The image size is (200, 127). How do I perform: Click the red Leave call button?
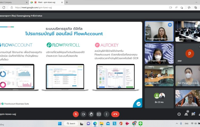point(115,114)
